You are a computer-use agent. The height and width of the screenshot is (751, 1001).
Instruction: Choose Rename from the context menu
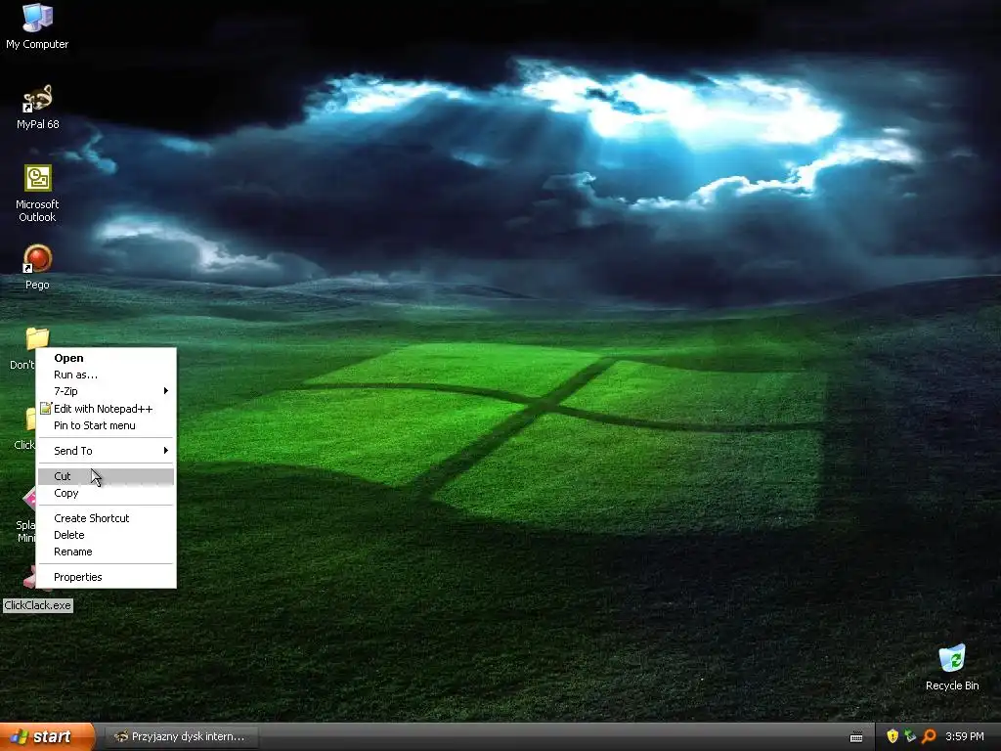tap(106, 552)
